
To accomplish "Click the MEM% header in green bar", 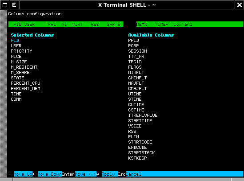I will point(142,25).
